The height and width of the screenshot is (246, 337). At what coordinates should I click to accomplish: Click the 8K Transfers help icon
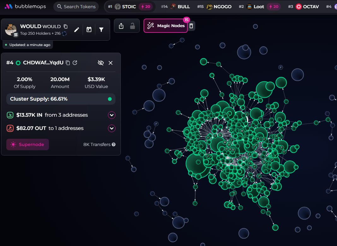[x=113, y=144]
